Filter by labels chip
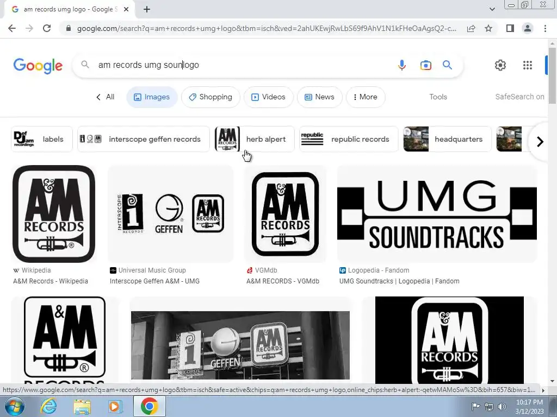Screen dimensions: 557x417 tap(41, 139)
